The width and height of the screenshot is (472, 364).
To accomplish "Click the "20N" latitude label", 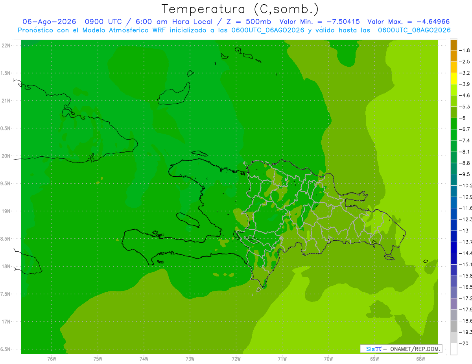I will [7, 156].
